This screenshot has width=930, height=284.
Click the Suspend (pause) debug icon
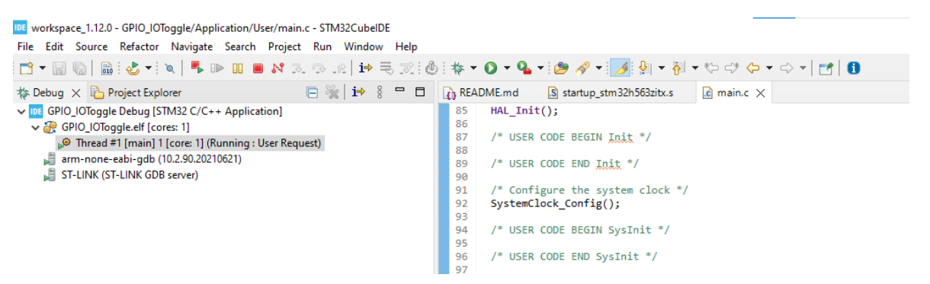pos(238,69)
